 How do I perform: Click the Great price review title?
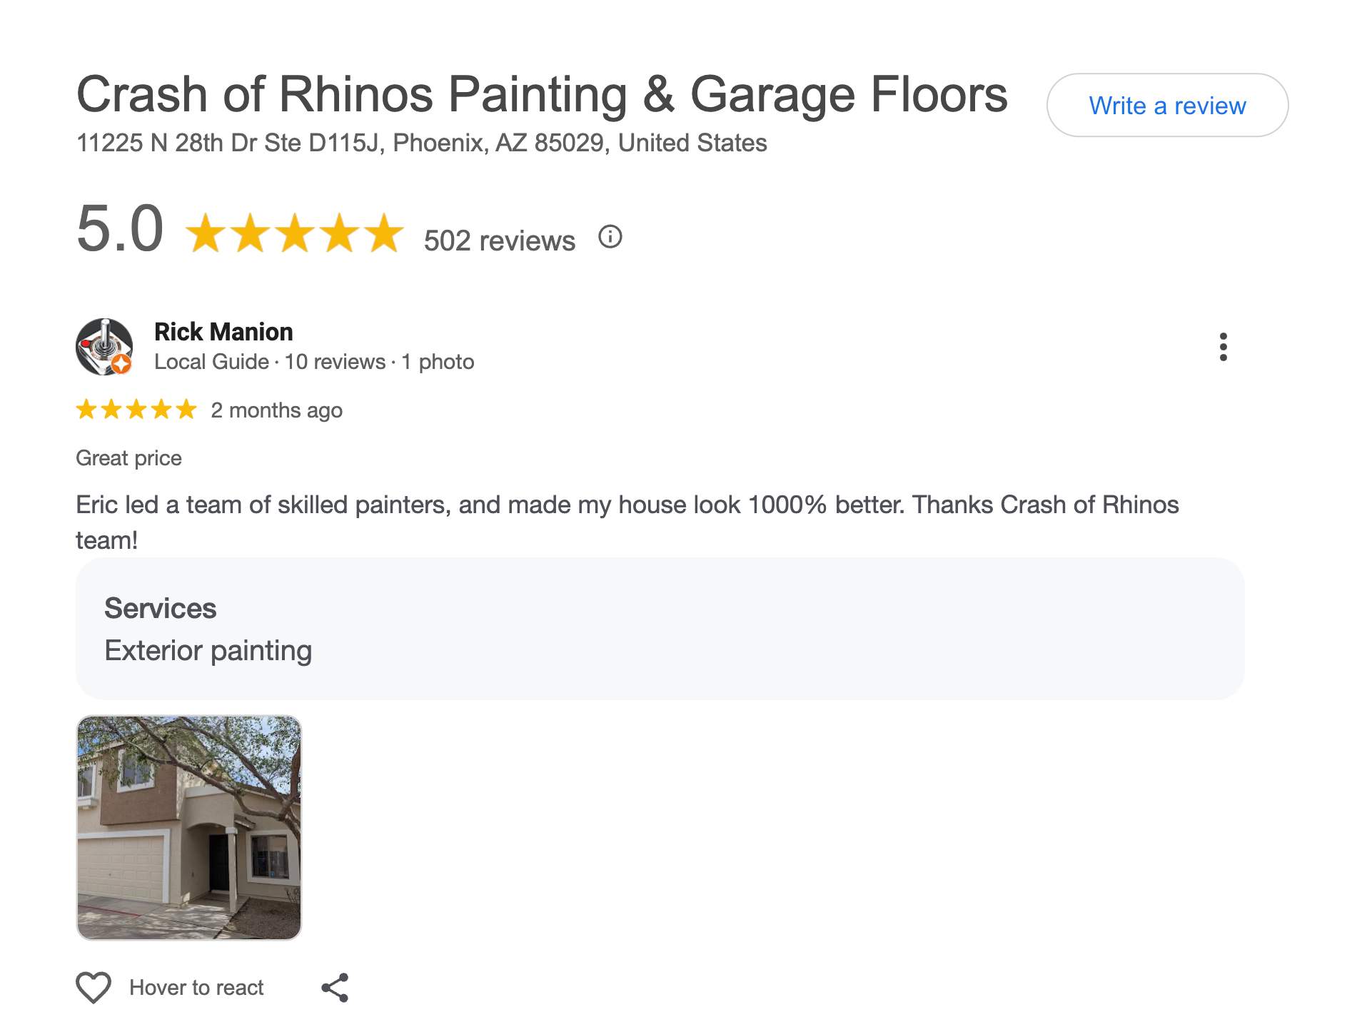[x=128, y=457]
